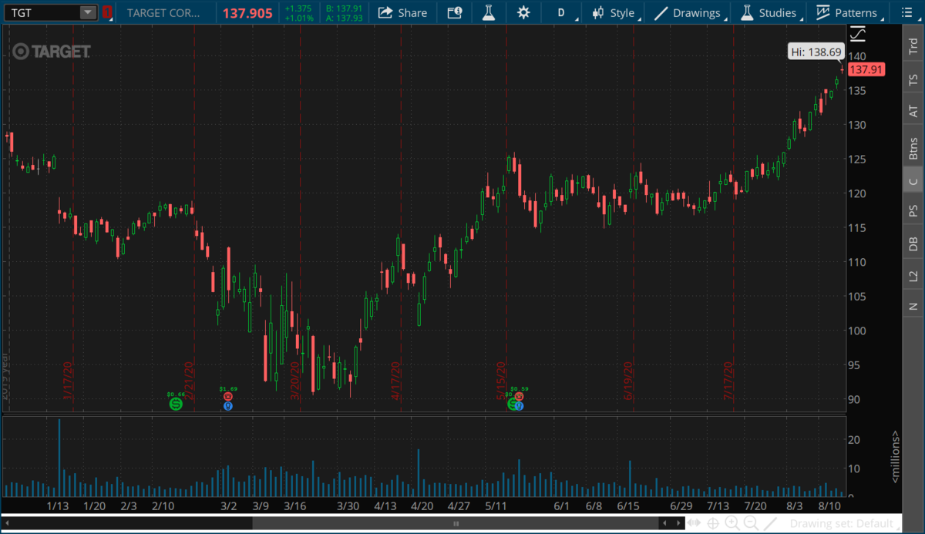
Task: Share the chart via Share button
Action: click(x=403, y=12)
